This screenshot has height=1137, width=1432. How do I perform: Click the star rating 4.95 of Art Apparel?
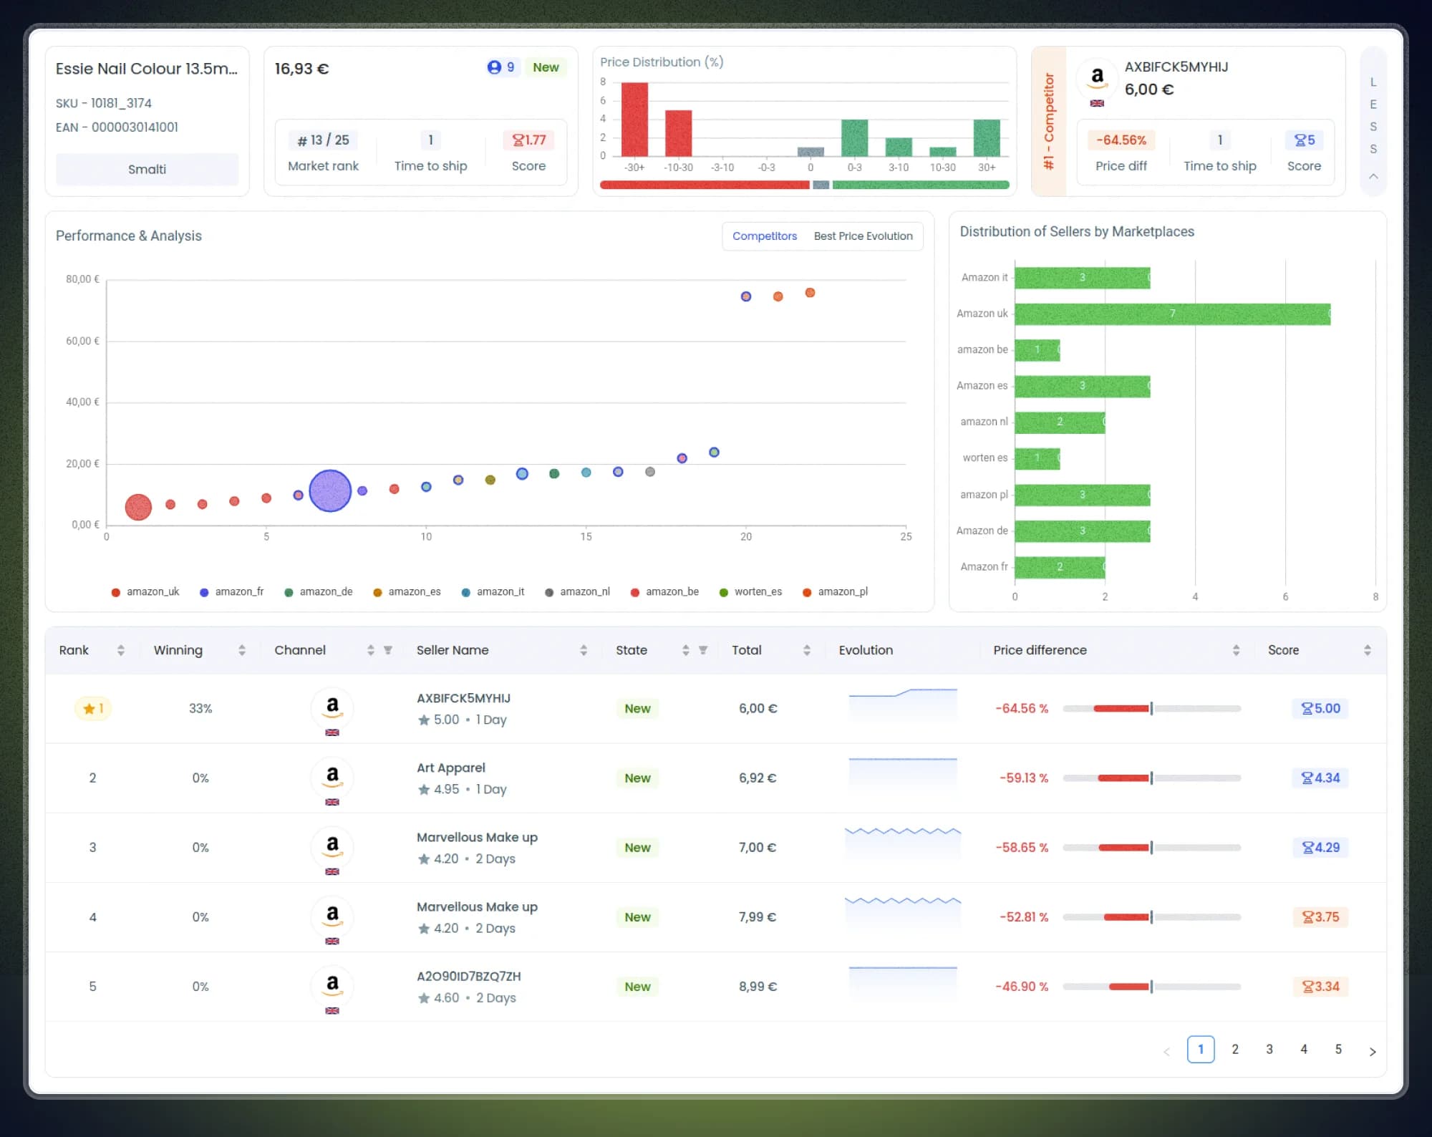[x=438, y=789]
